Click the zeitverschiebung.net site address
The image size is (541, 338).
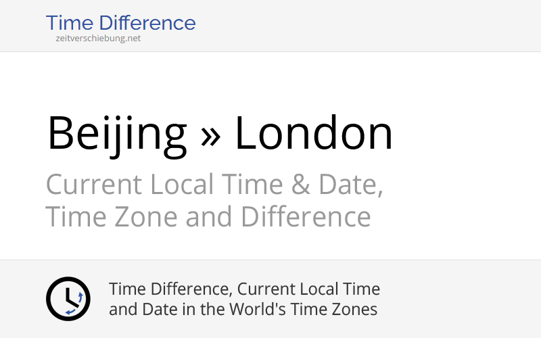98,39
